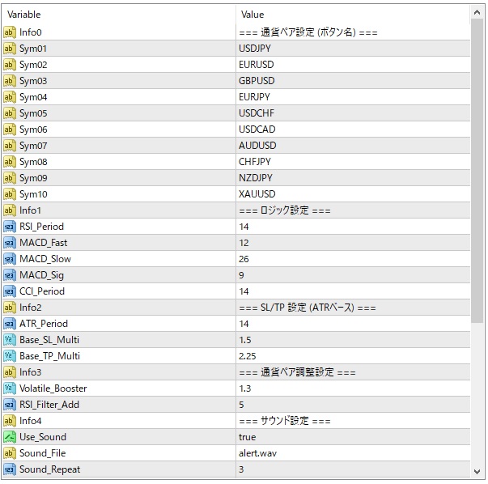The height and width of the screenshot is (484, 488).
Task: Select the XAUUSD value field
Action: click(x=257, y=194)
